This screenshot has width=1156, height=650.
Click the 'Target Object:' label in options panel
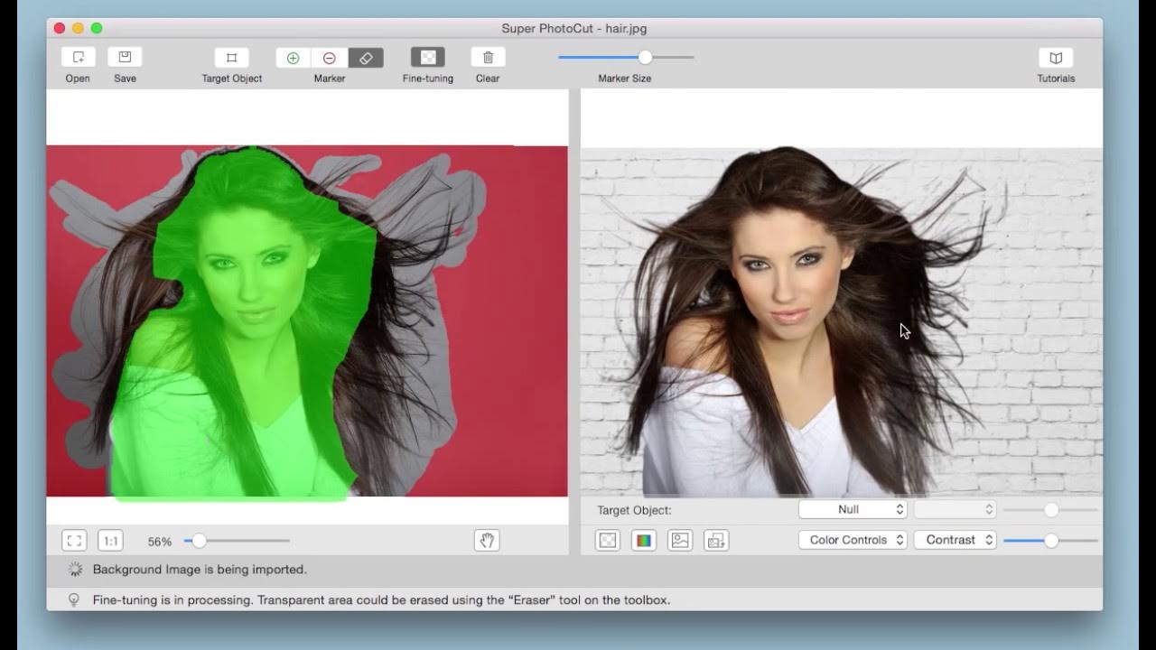(634, 510)
